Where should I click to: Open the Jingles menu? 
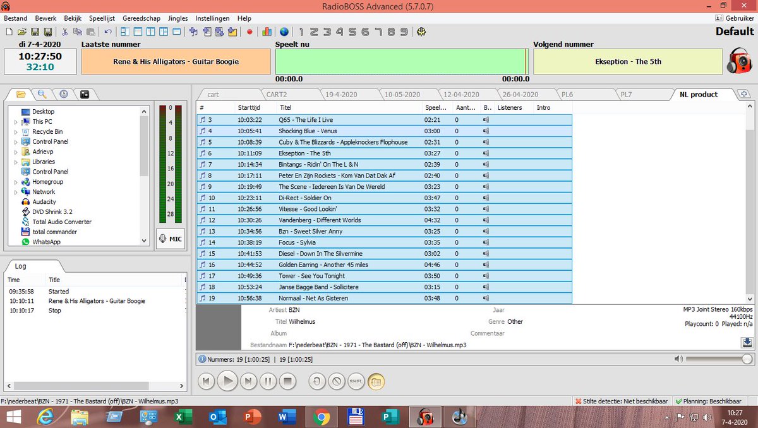[178, 18]
